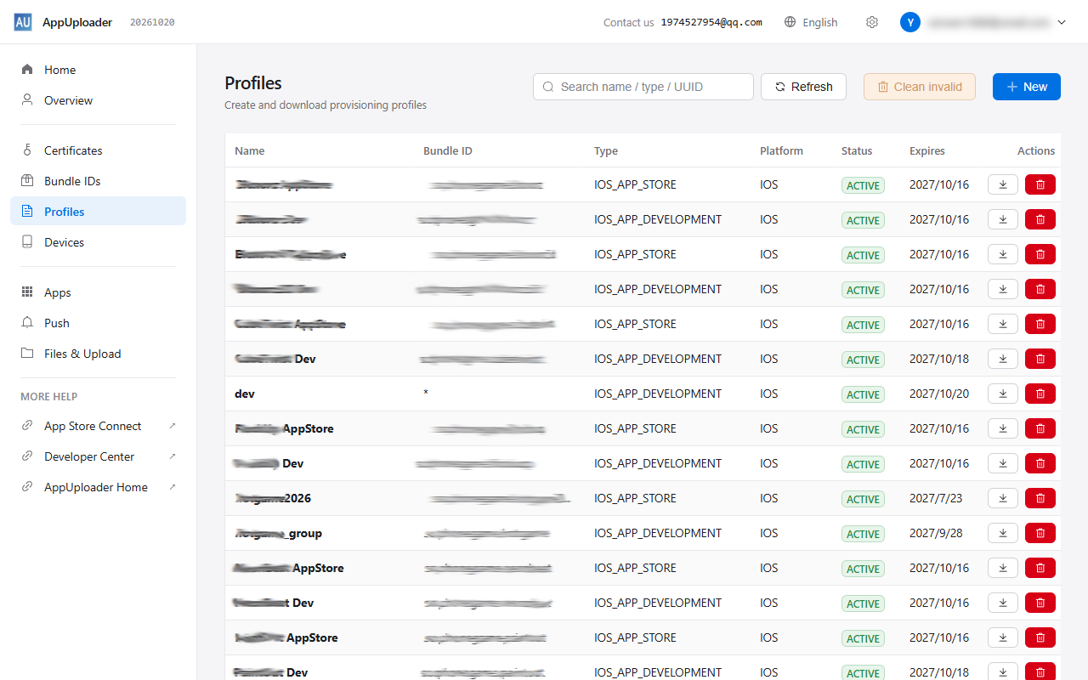Click the 2027/10/20 expiry date cell
The image size is (1088, 680).
pos(939,394)
